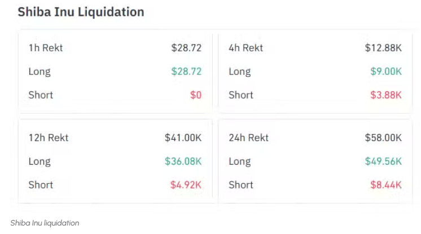Click the Long label in 24h card
This screenshot has height=234, width=421.
pyautogui.click(x=239, y=161)
